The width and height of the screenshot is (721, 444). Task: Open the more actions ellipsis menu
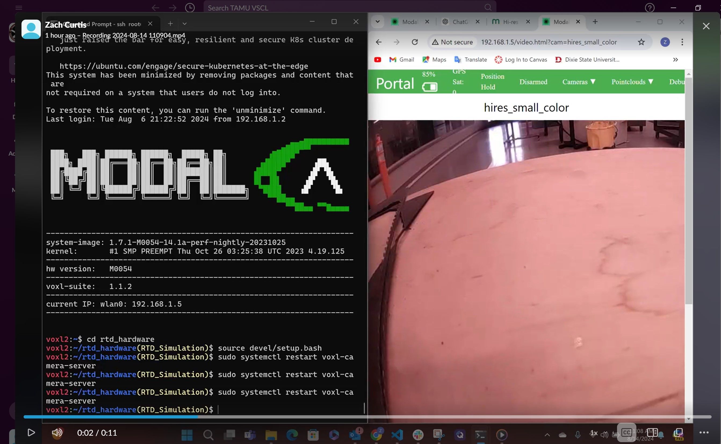704,432
